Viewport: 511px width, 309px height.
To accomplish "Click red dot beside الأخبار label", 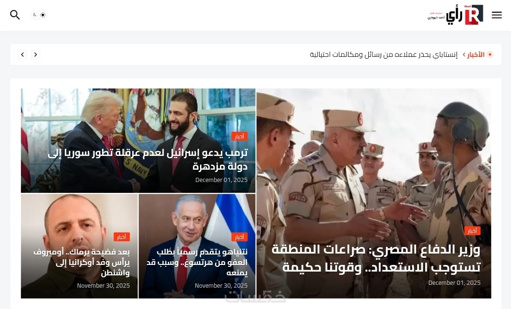I will point(490,55).
